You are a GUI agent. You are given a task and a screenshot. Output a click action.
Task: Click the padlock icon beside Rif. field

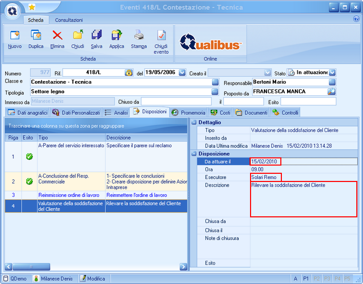[129, 73]
